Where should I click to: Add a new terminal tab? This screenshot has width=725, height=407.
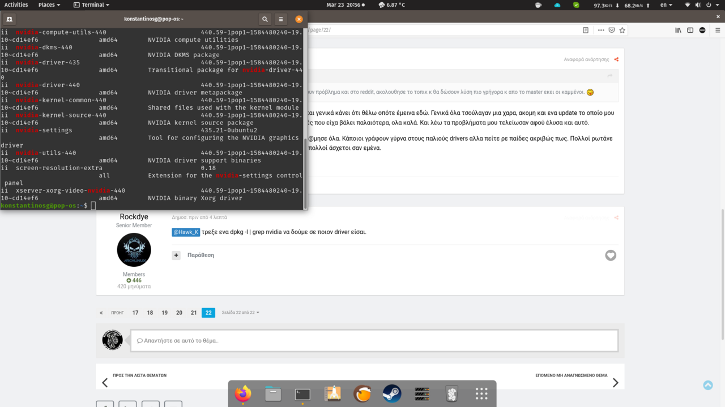10,19
